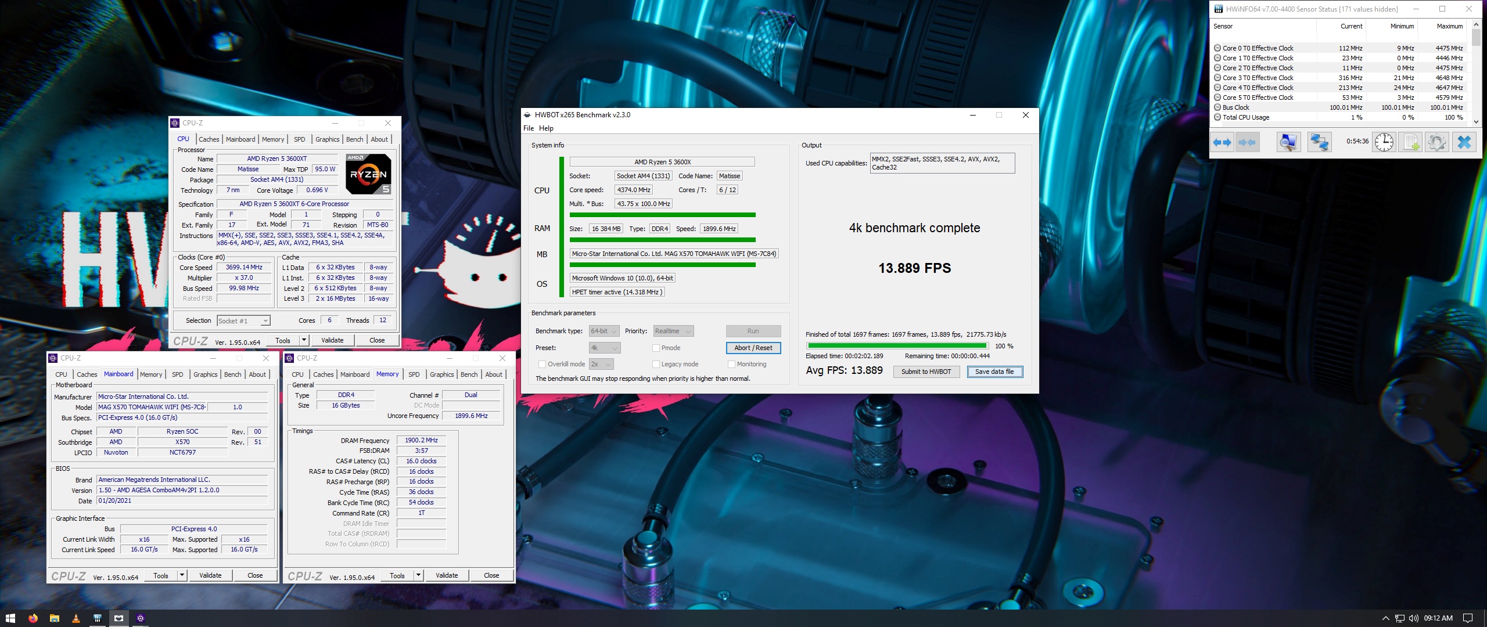Screen dimensions: 1487x627
Task: Click HWiNFO clock reset timer icon
Action: coord(1384,142)
